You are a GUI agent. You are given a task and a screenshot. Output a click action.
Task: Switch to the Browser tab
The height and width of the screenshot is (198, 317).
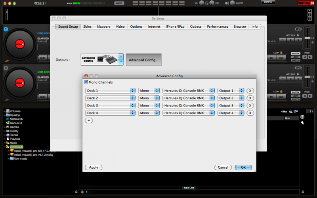(240, 27)
